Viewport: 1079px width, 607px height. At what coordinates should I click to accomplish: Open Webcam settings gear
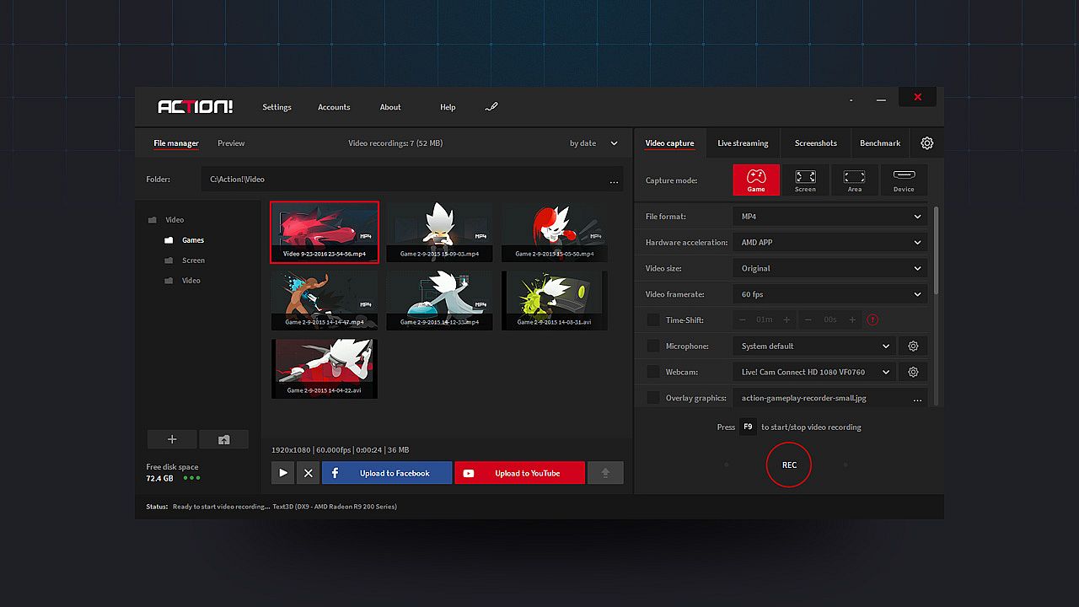(x=913, y=372)
